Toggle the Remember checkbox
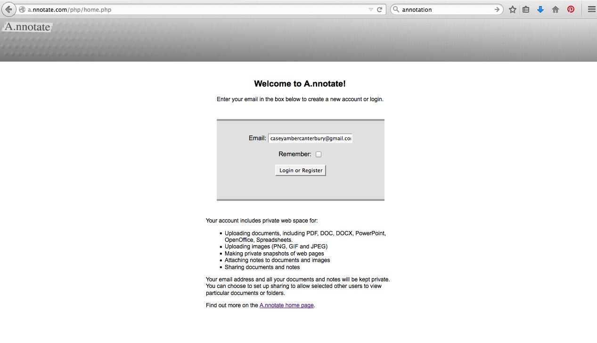This screenshot has height=343, width=597. [x=319, y=154]
